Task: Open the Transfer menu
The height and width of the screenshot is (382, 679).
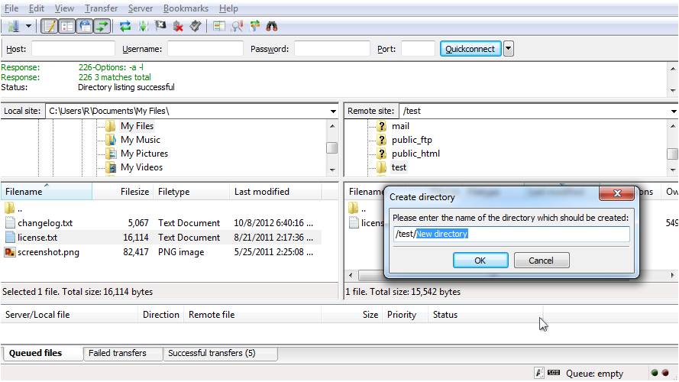Action: pyautogui.click(x=101, y=8)
